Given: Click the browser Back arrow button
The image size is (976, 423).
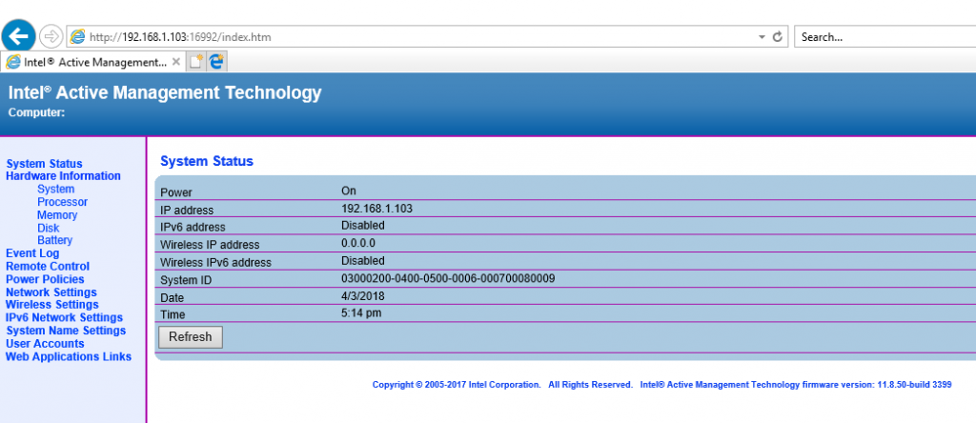Looking at the screenshot, I should (19, 36).
